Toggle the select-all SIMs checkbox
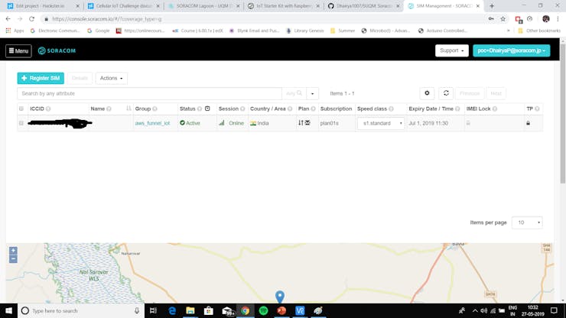 21,109
